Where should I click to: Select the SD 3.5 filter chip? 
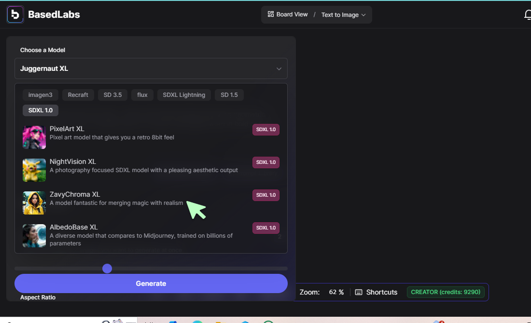click(112, 95)
